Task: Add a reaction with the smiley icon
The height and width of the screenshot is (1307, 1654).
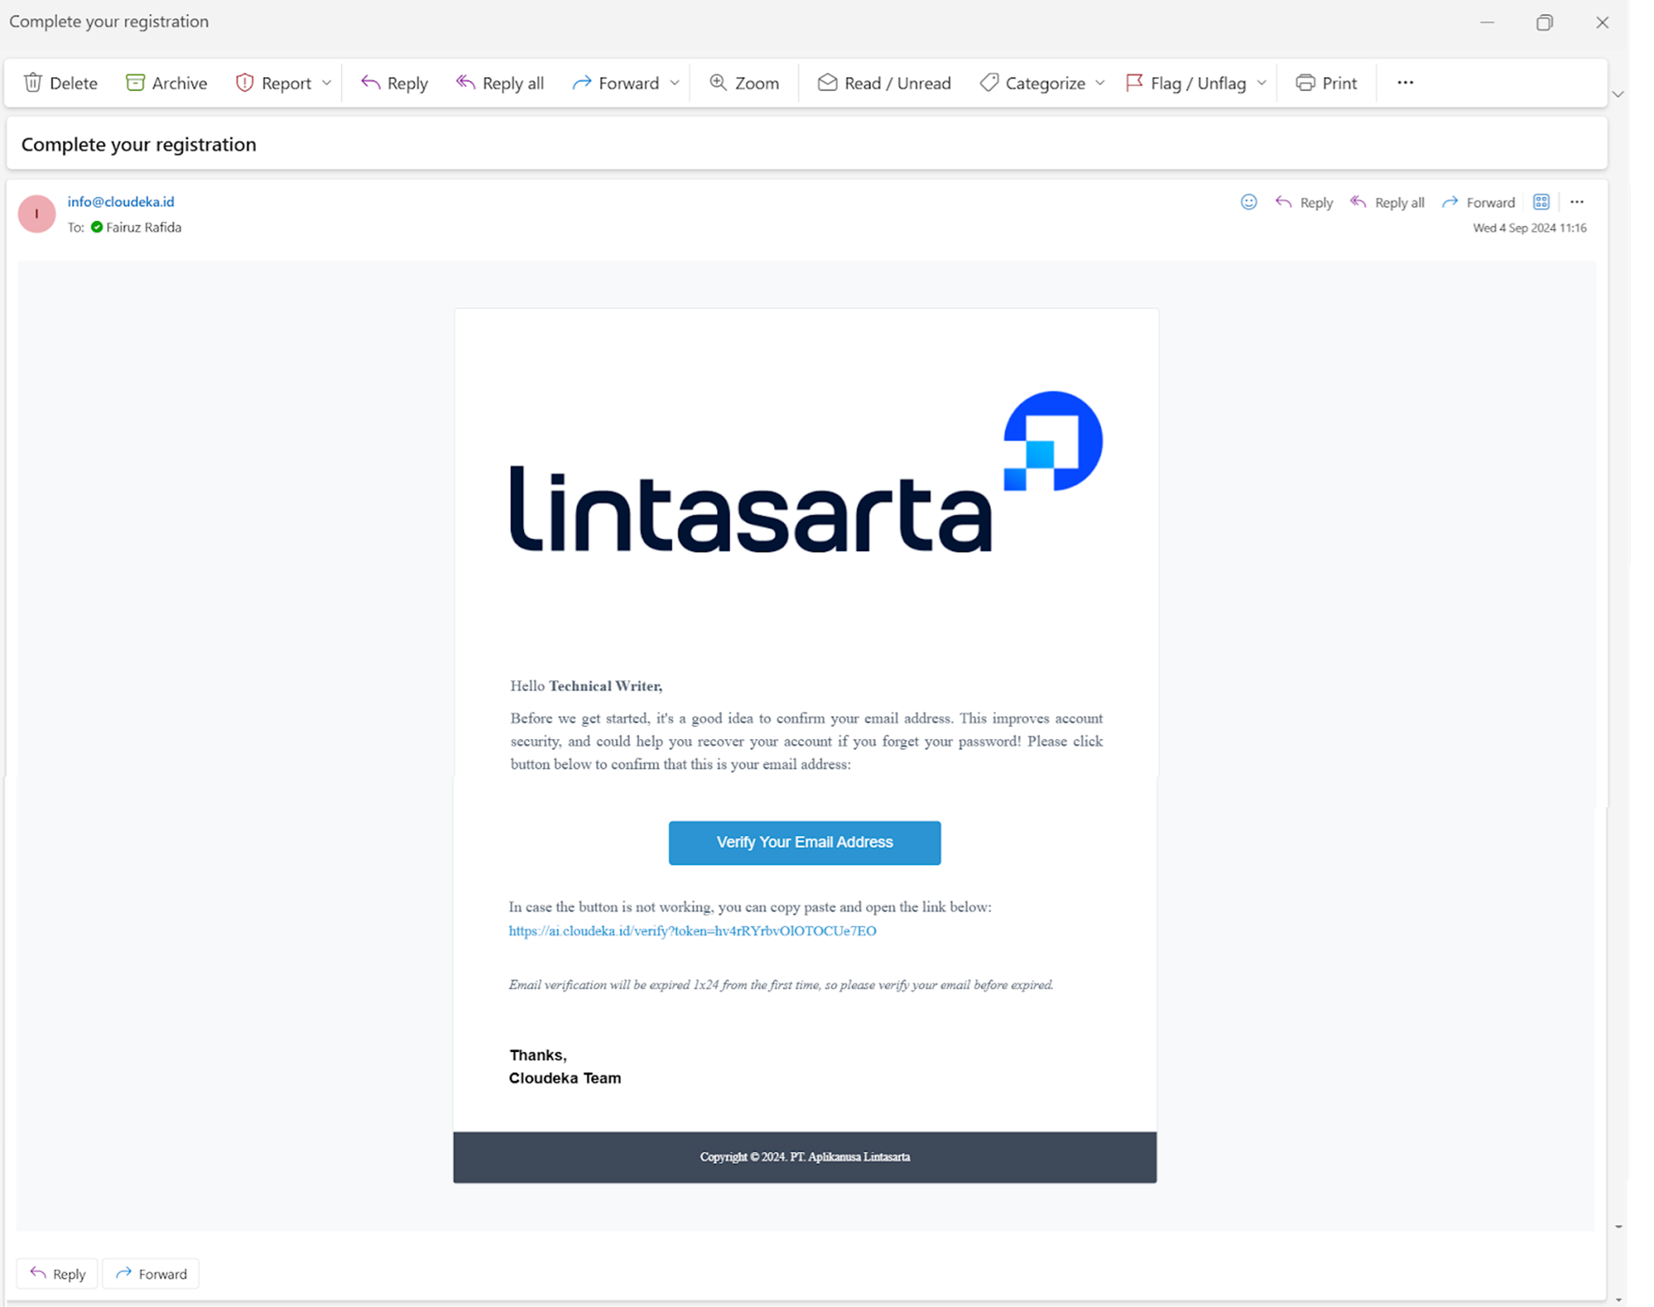Action: click(1248, 202)
